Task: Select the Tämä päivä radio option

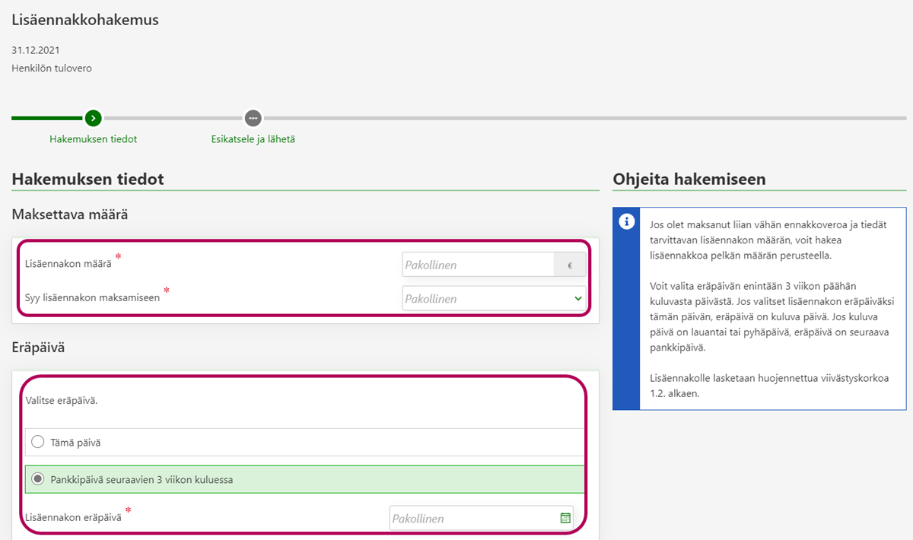Action: click(38, 442)
